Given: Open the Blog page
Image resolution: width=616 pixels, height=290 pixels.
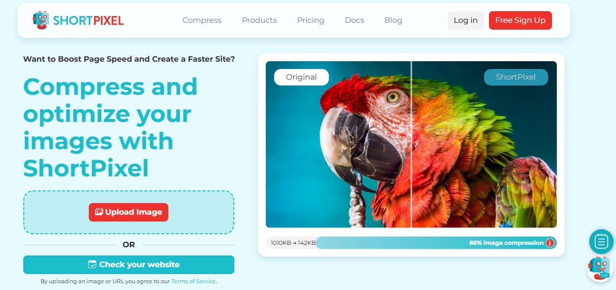Looking at the screenshot, I should [393, 20].
